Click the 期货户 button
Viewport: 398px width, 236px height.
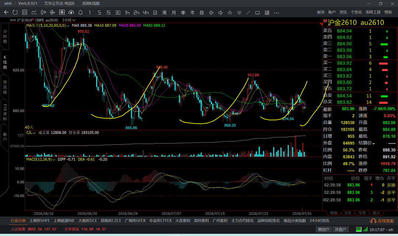[x=324, y=229]
